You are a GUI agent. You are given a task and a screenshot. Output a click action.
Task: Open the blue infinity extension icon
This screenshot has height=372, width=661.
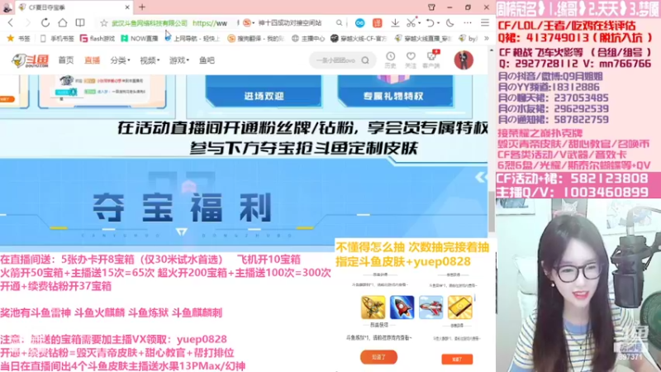[x=359, y=23]
